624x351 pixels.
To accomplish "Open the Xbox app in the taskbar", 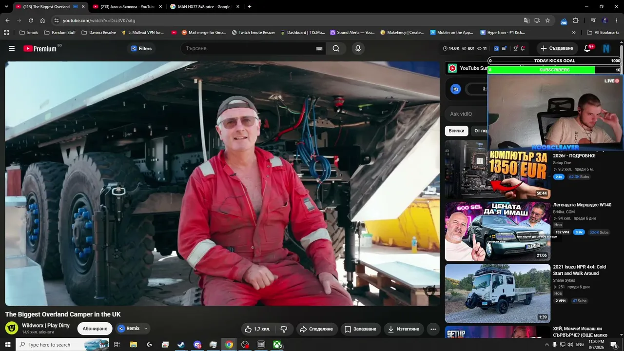I will click(277, 345).
